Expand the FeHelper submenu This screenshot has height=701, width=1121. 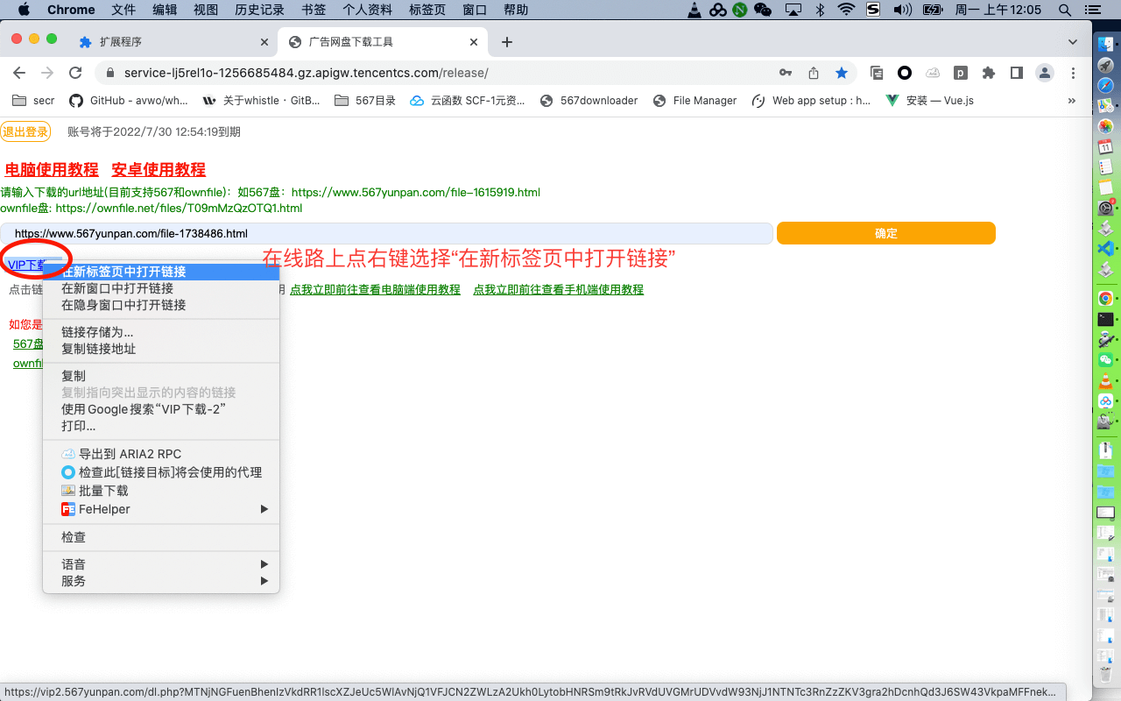point(162,509)
